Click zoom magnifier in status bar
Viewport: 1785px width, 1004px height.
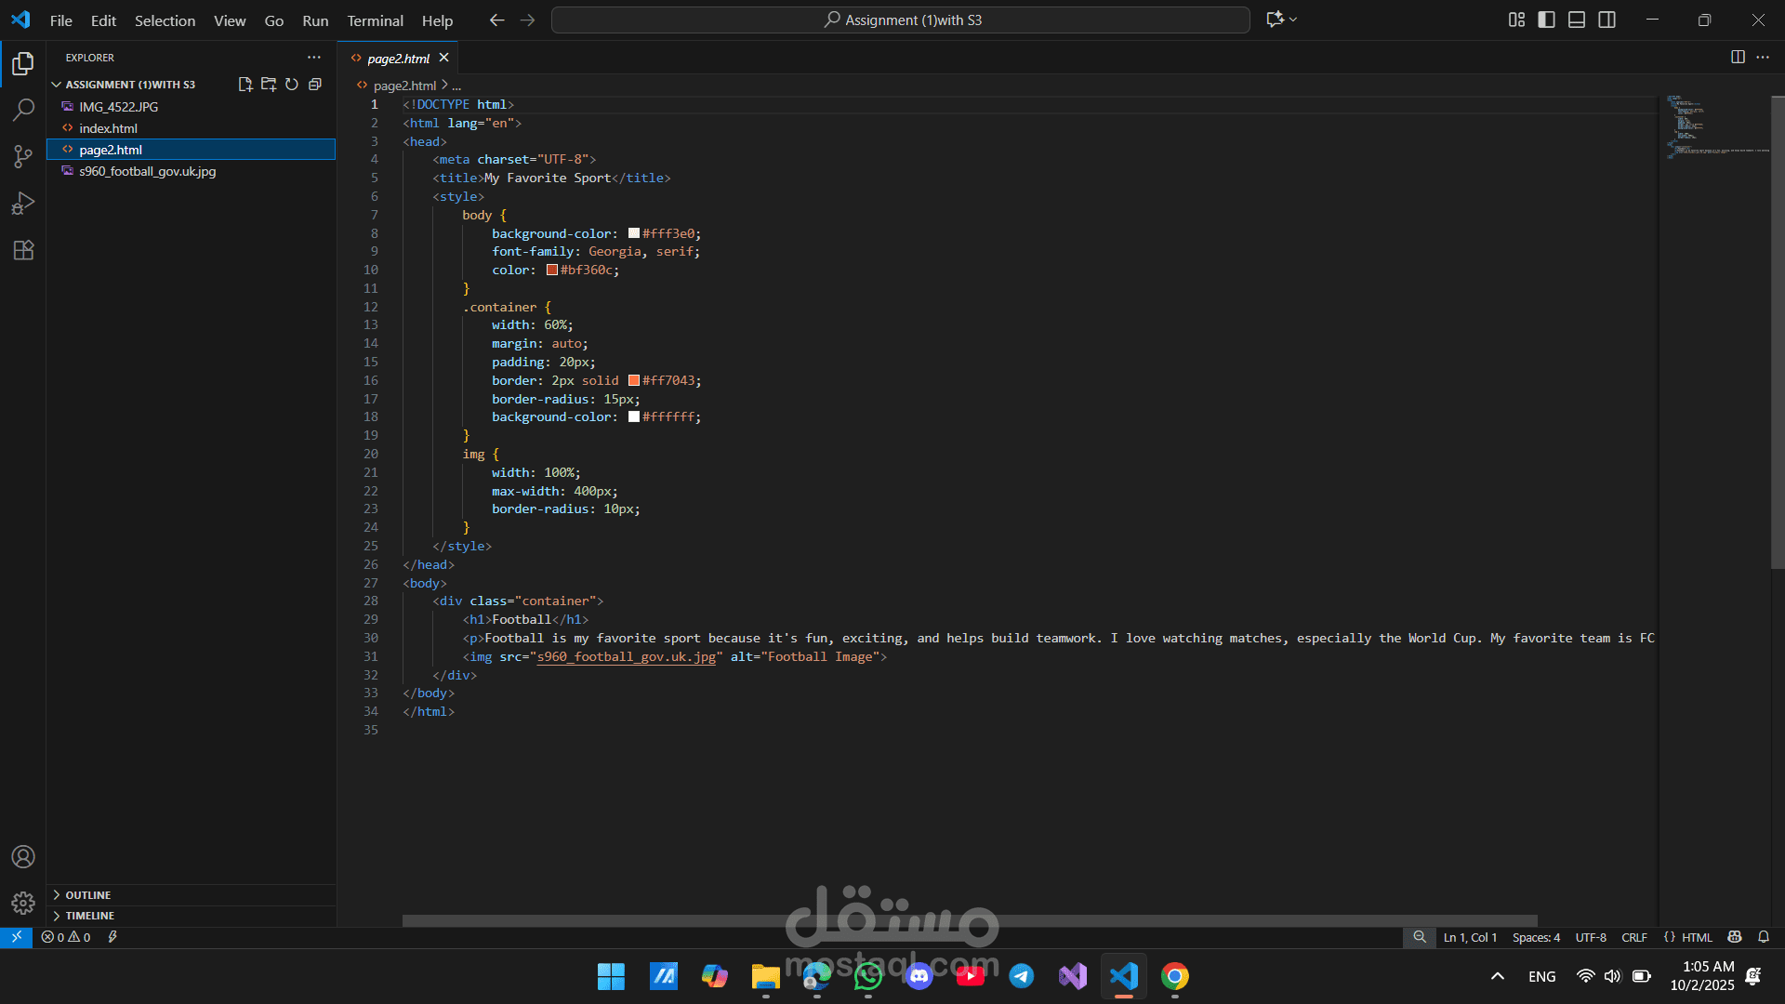click(1420, 937)
